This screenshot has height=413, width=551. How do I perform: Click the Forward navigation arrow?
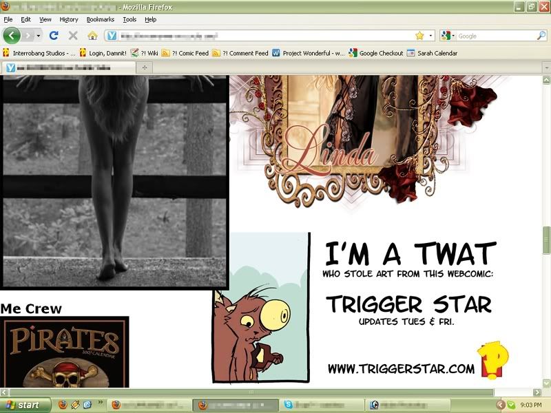tap(28, 36)
